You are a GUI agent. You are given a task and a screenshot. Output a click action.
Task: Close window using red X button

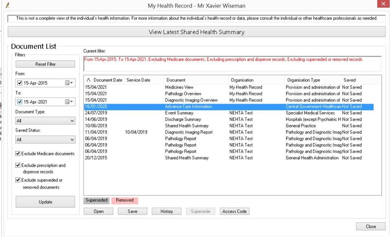[x=383, y=4]
